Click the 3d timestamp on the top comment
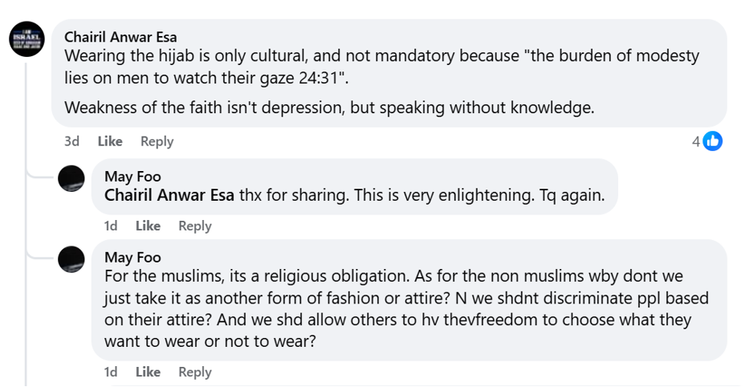Screen dimensions: 745x391 (72, 141)
